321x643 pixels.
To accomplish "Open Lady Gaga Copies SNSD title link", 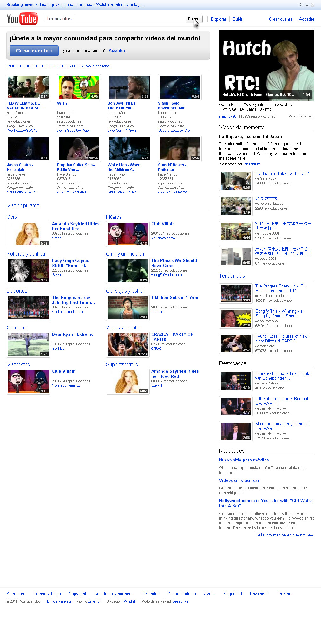I will point(70,263).
